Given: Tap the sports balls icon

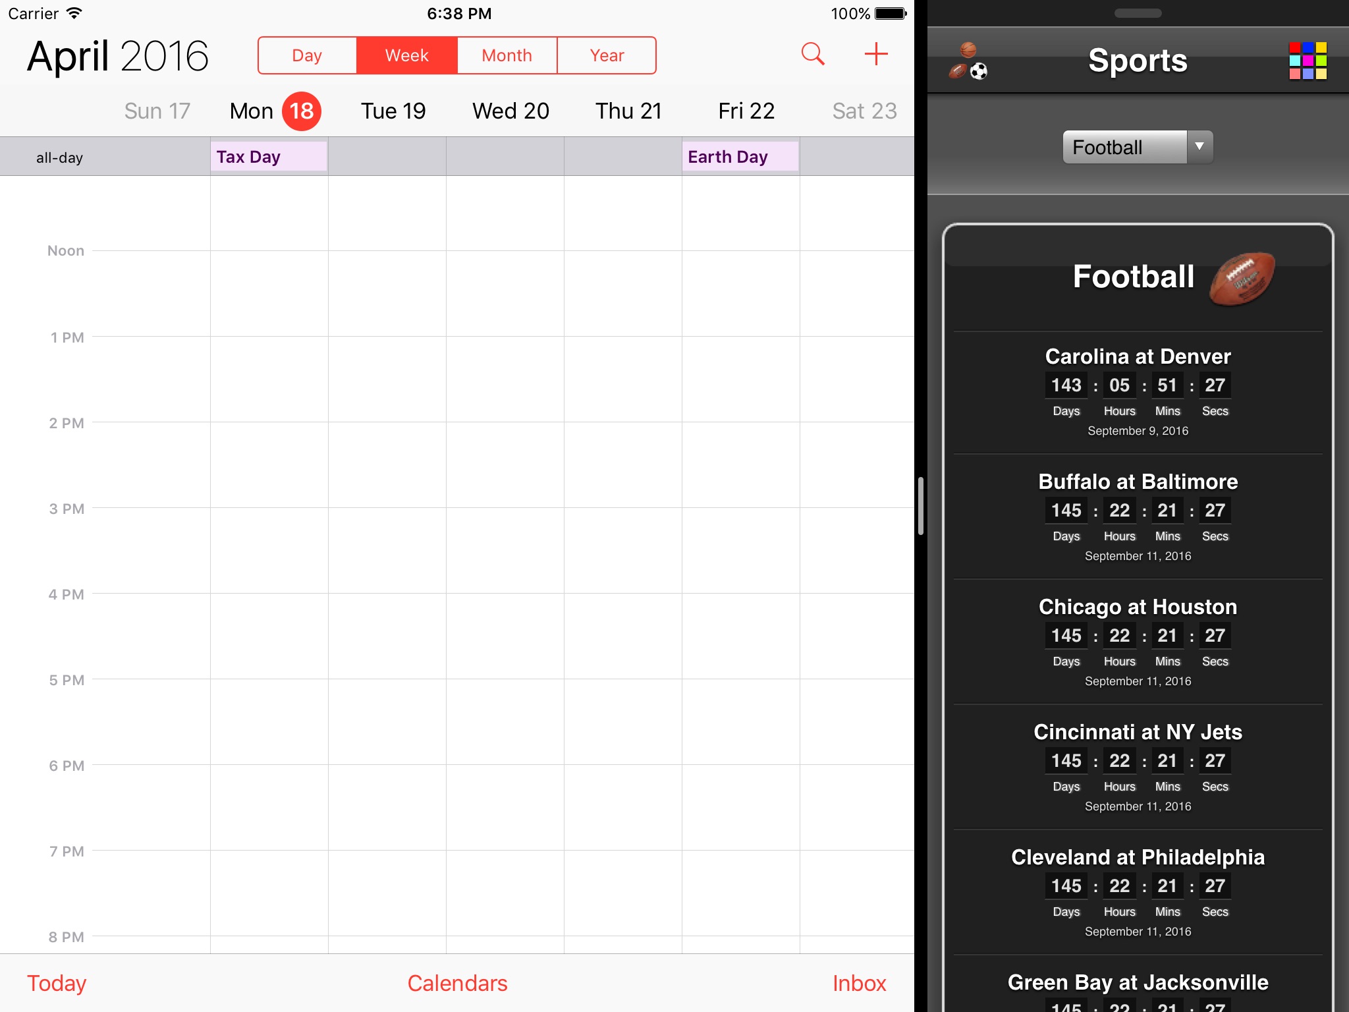Looking at the screenshot, I should [x=968, y=61].
